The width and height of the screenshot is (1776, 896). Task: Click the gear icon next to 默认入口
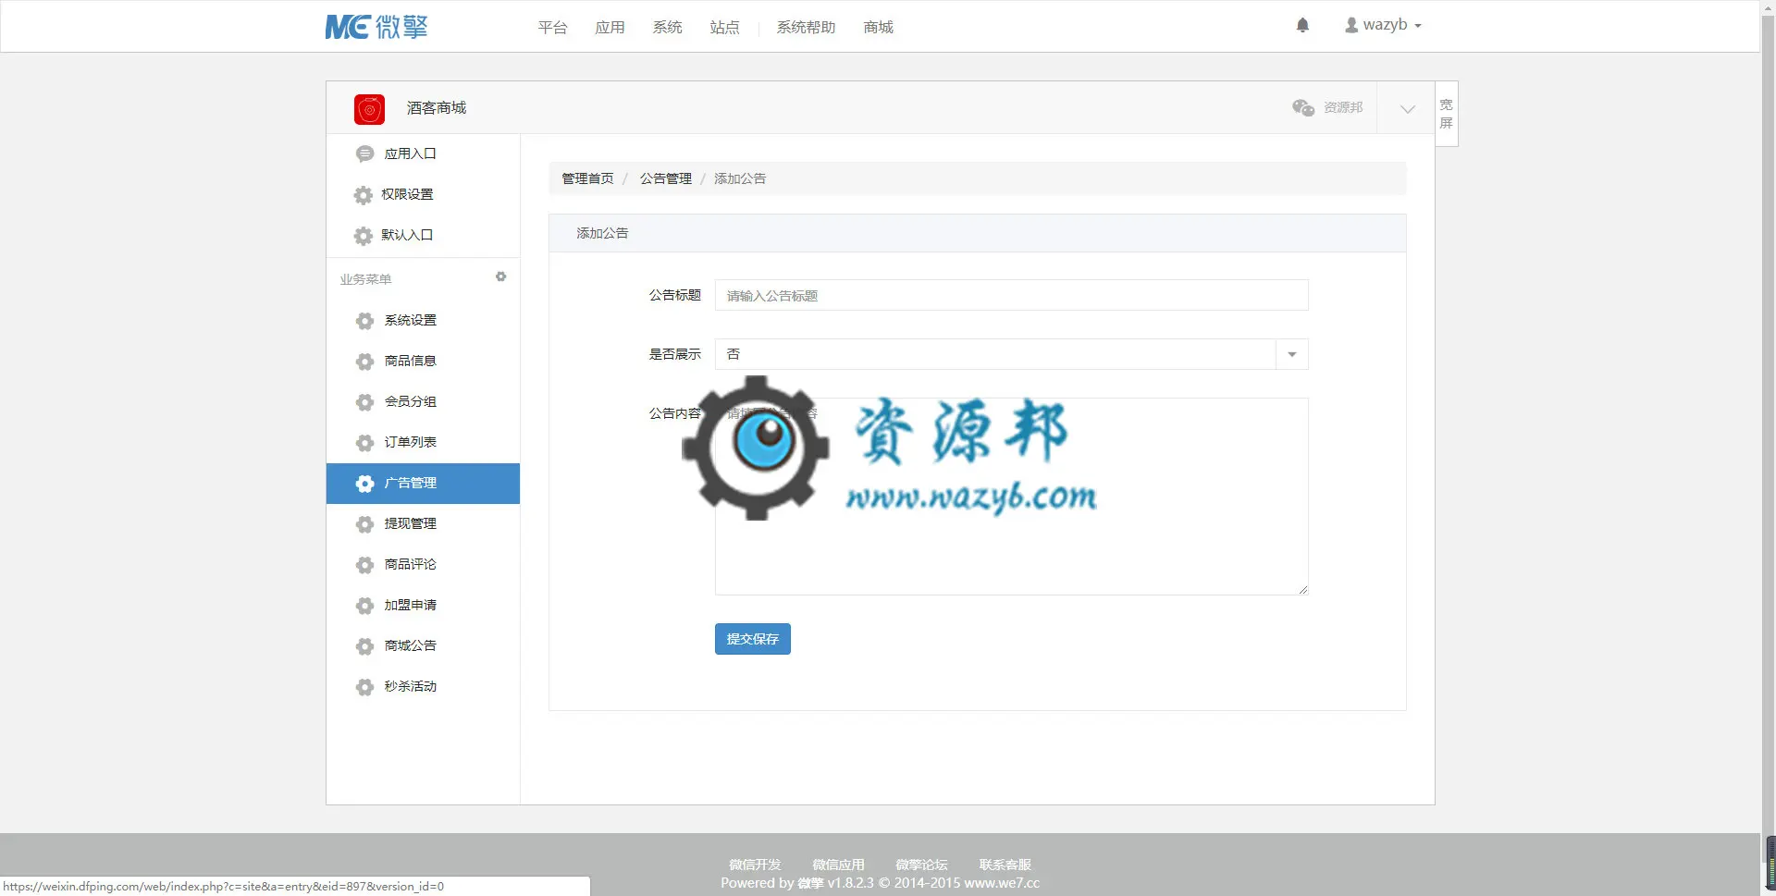364,236
